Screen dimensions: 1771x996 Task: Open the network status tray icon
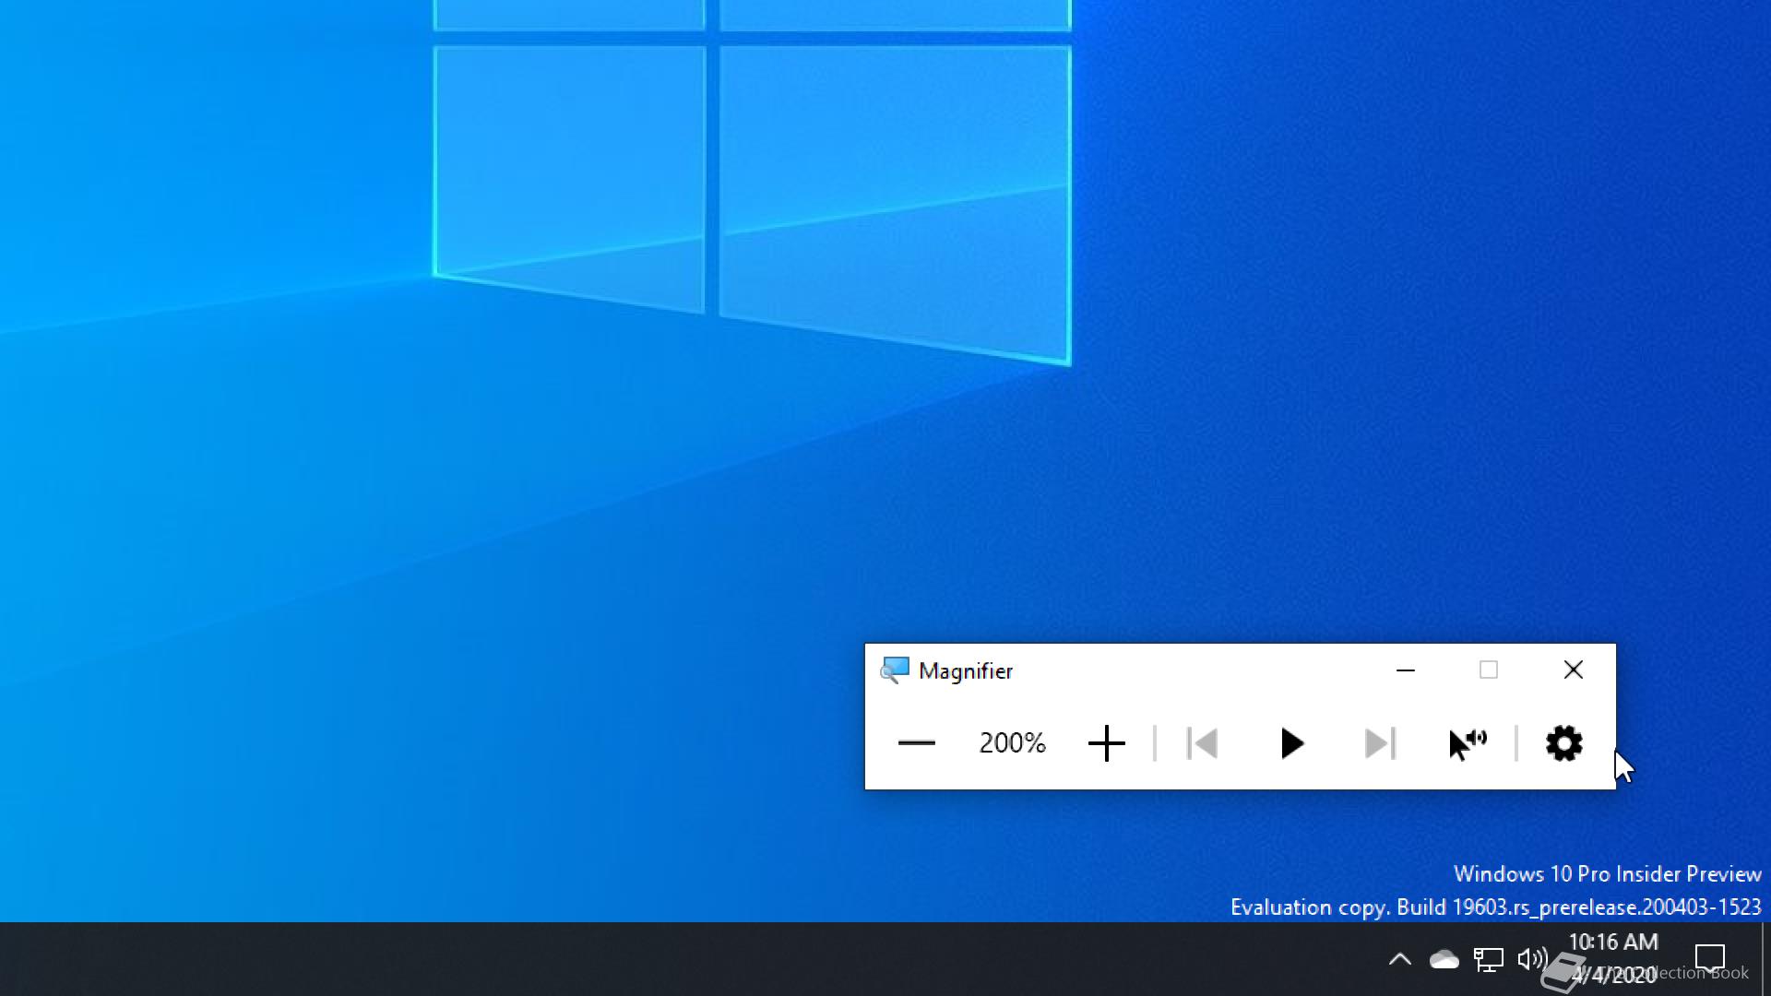1488,960
